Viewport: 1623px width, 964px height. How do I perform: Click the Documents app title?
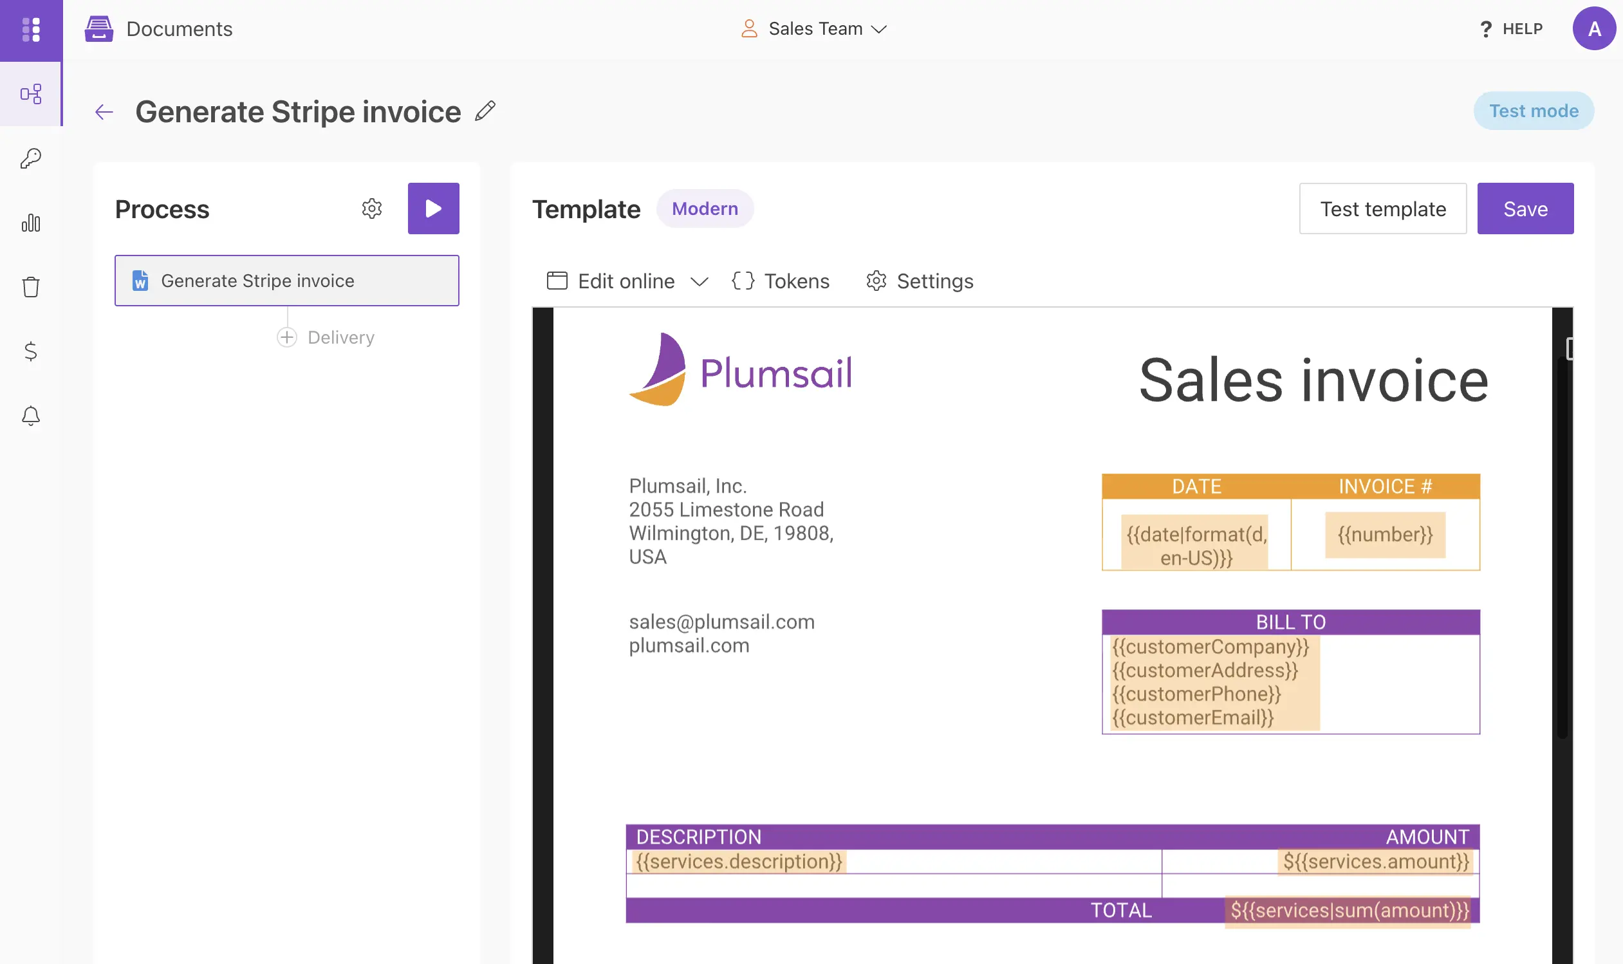180,28
